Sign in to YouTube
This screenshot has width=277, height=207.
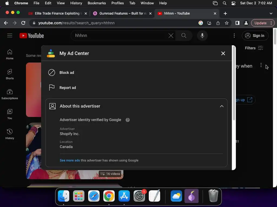(255, 36)
